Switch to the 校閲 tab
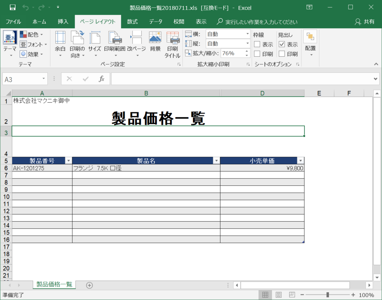Viewport: 382px width, 300px height. point(179,22)
